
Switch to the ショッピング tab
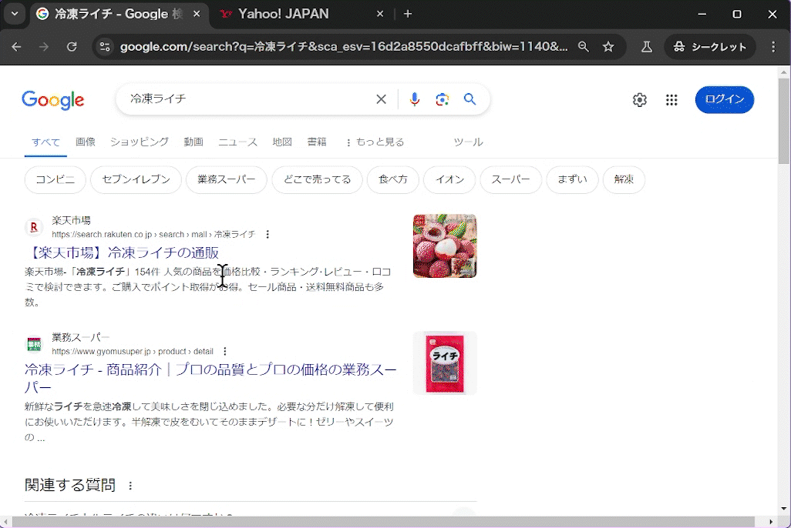coord(140,142)
